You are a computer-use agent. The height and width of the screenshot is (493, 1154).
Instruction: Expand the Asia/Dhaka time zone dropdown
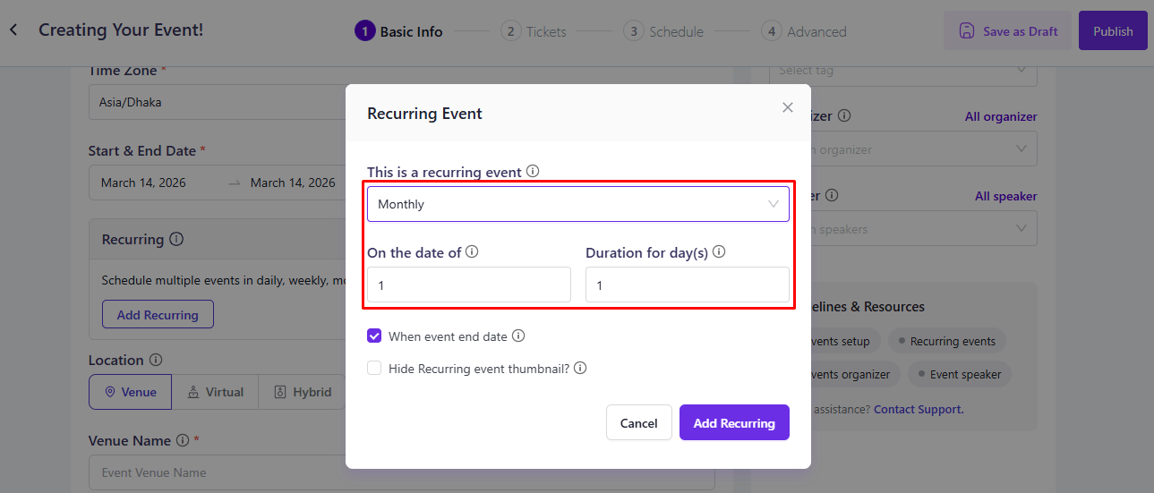pyautogui.click(x=215, y=102)
